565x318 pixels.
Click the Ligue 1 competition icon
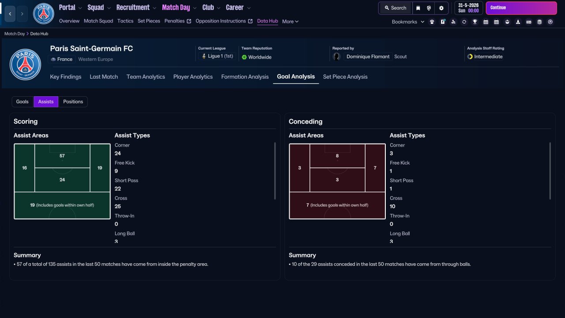point(203,57)
